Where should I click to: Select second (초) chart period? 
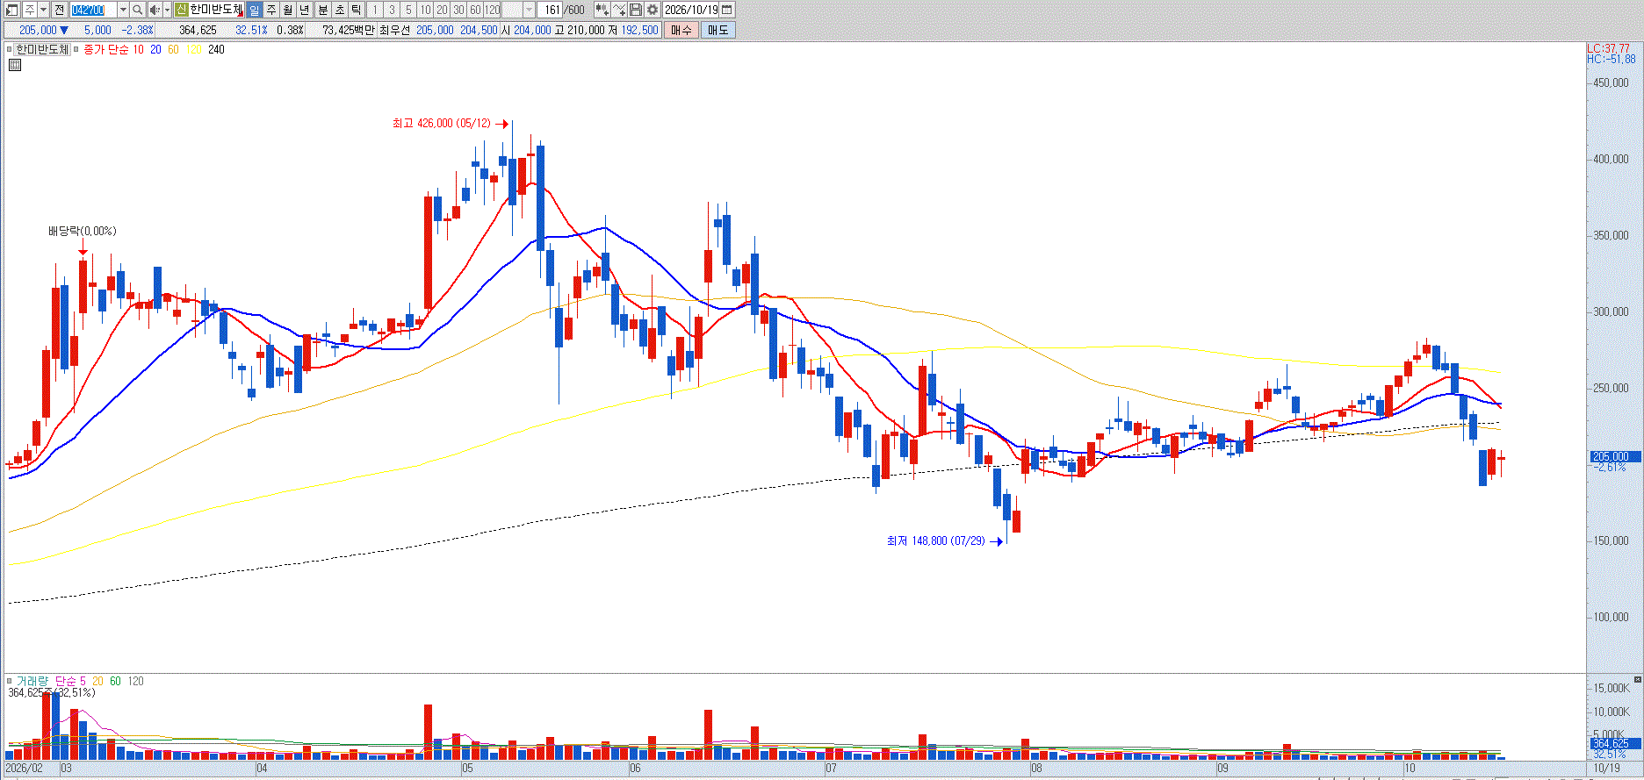coord(339,10)
